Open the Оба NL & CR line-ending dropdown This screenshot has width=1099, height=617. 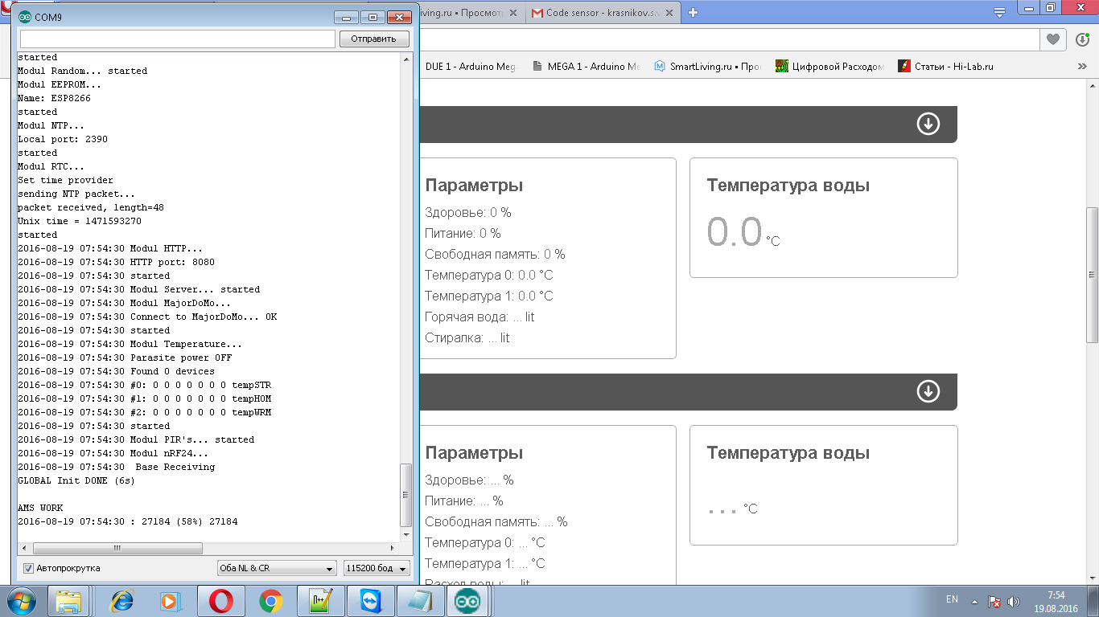[276, 568]
